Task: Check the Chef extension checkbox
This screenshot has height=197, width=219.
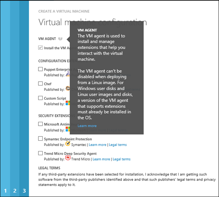Action: coord(41,83)
